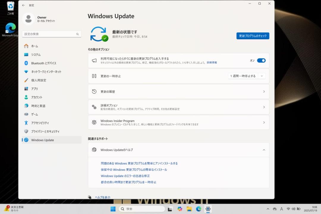The width and height of the screenshot is (321, 214).
Task: Click the Windows Insider Program icon
Action: [94, 122]
